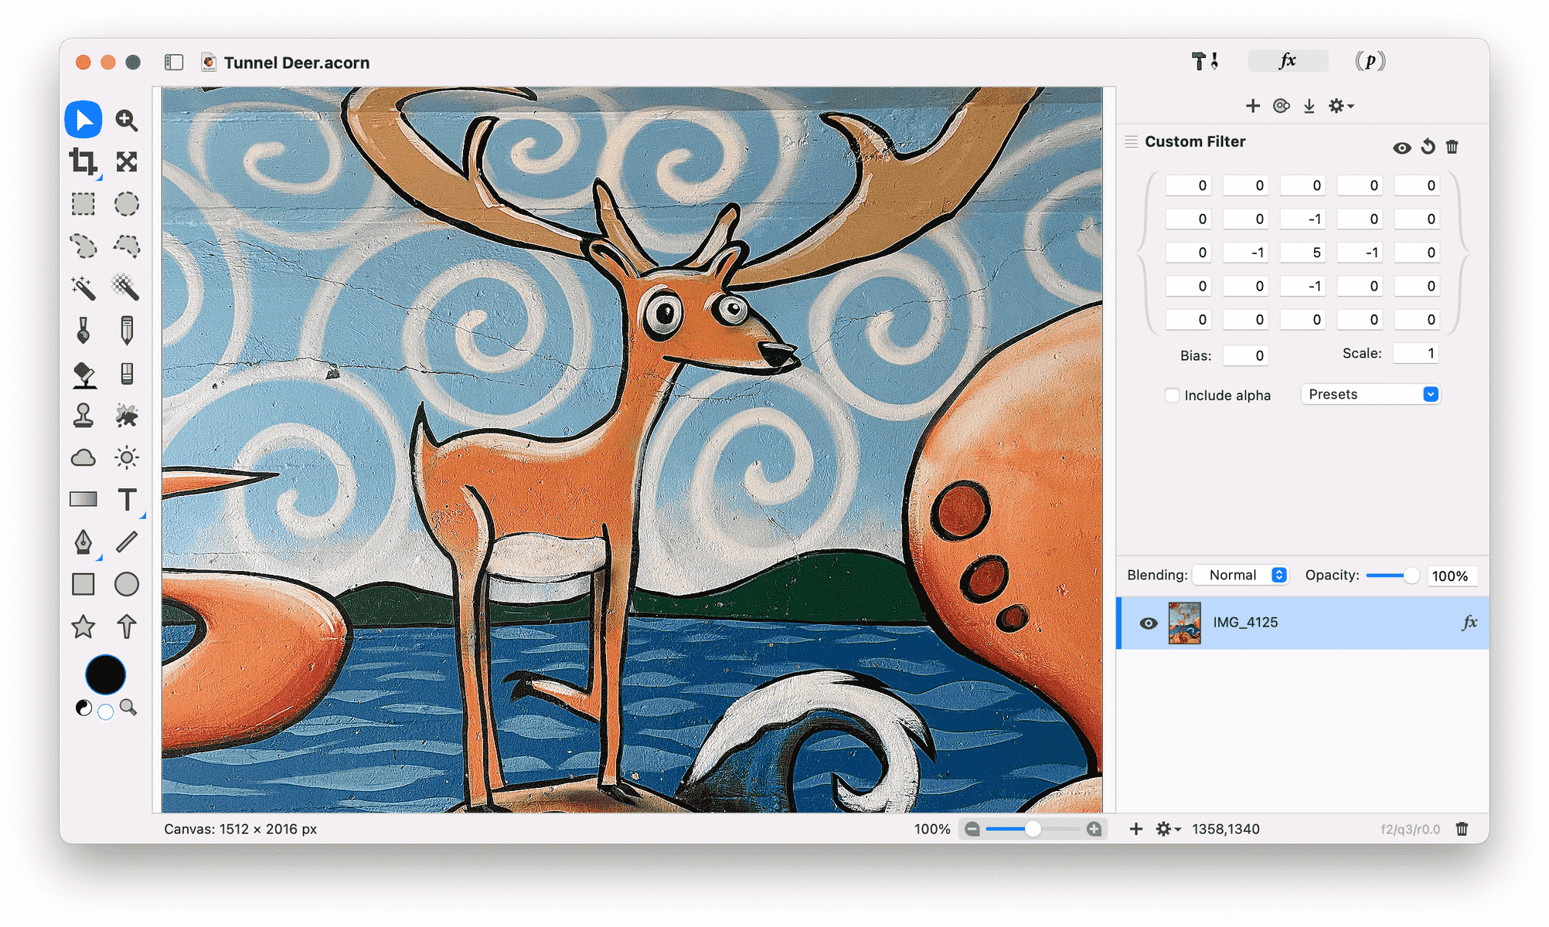Select the Polygonal lasso tool
This screenshot has width=1549, height=927.
[127, 246]
